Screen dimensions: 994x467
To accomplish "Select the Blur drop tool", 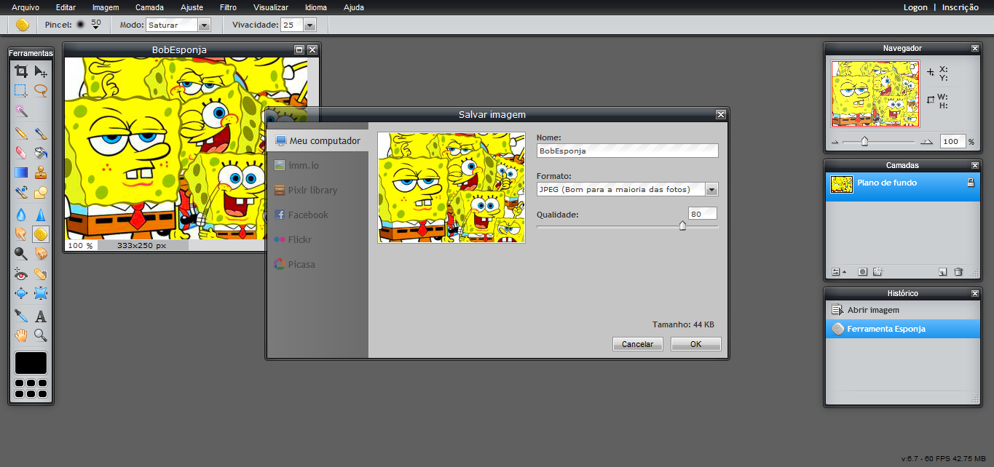I will click(21, 215).
